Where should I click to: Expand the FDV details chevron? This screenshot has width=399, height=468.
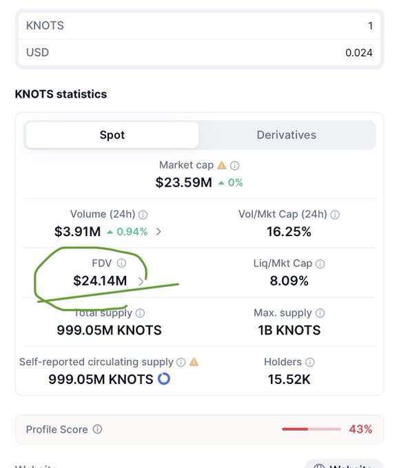[141, 281]
